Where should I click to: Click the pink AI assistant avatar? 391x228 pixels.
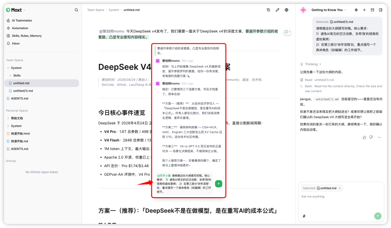pos(303,10)
